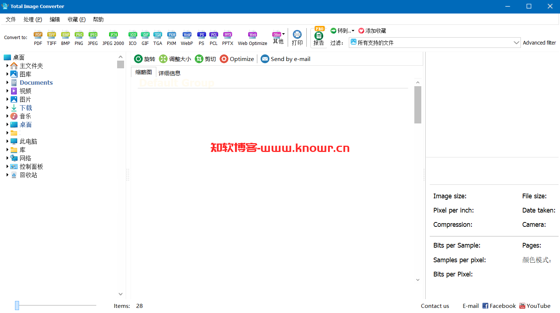Open the 转到 go-to dropdown
This screenshot has width=560, height=313.
click(x=343, y=31)
